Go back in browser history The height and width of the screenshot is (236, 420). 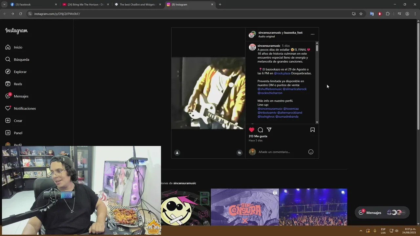coord(5,14)
